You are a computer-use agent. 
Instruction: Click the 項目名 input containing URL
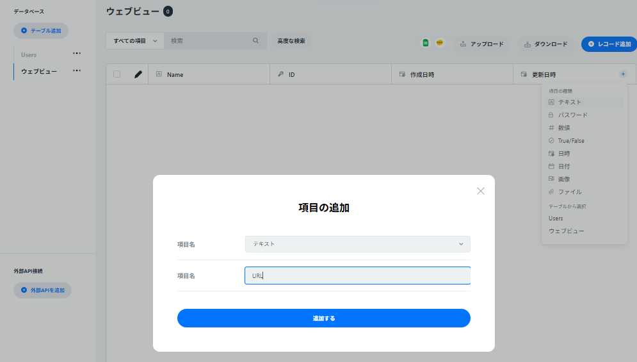(x=357, y=276)
